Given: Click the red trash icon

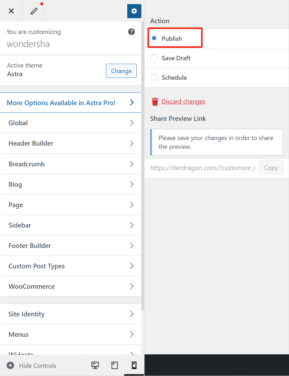Looking at the screenshot, I should click(155, 102).
